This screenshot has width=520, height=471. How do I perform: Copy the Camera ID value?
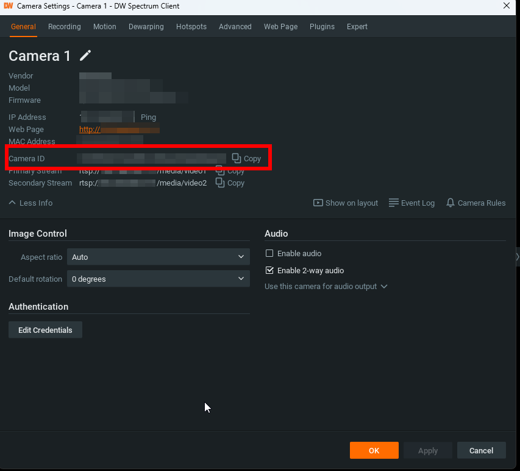[x=246, y=158]
